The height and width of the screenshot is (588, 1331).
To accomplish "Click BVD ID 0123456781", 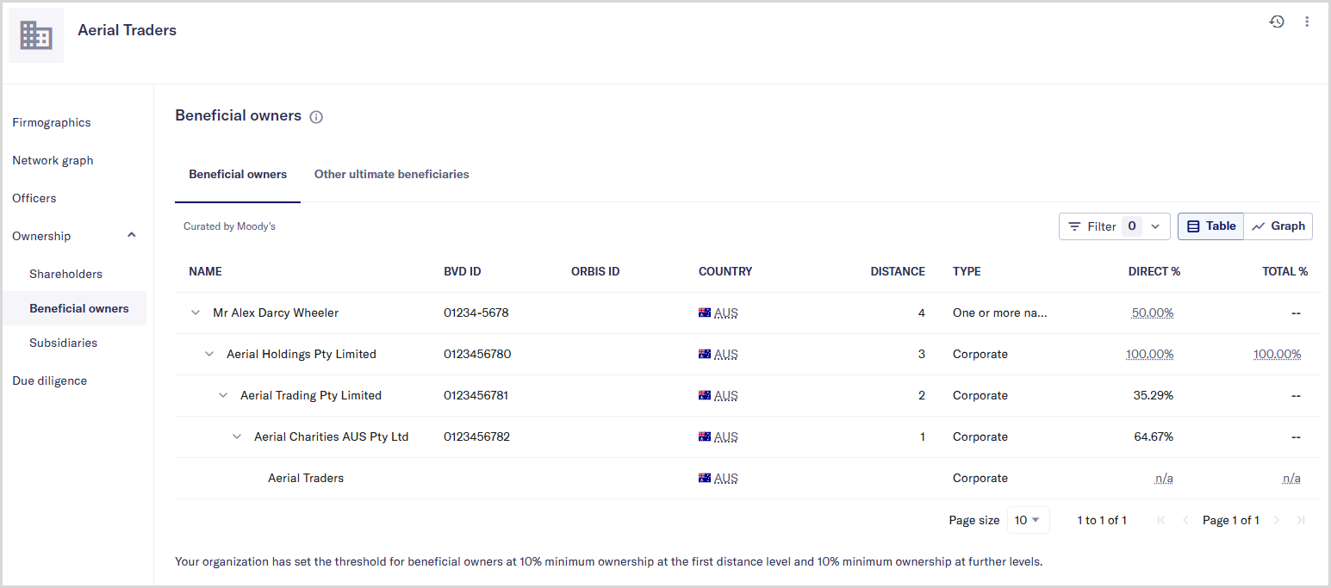I will pos(476,395).
